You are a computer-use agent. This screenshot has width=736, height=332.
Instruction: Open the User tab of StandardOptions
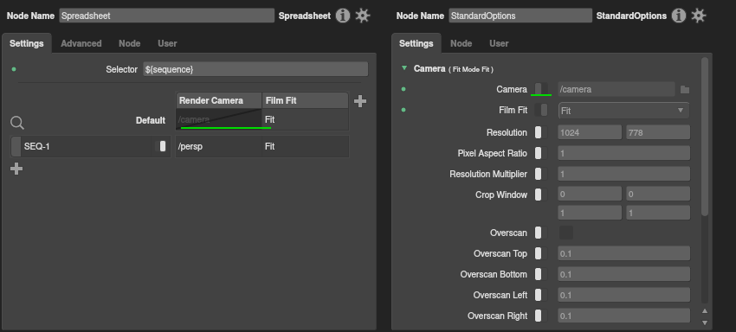pos(499,43)
